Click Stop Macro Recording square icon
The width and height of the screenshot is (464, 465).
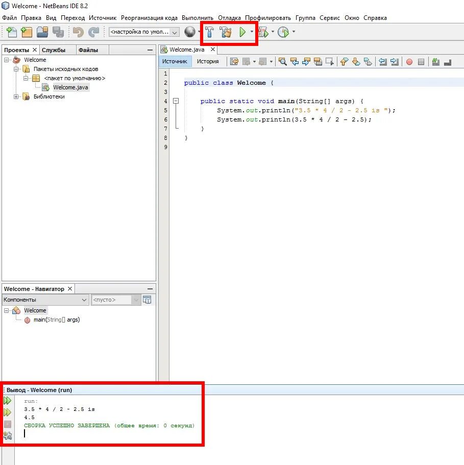(x=421, y=62)
